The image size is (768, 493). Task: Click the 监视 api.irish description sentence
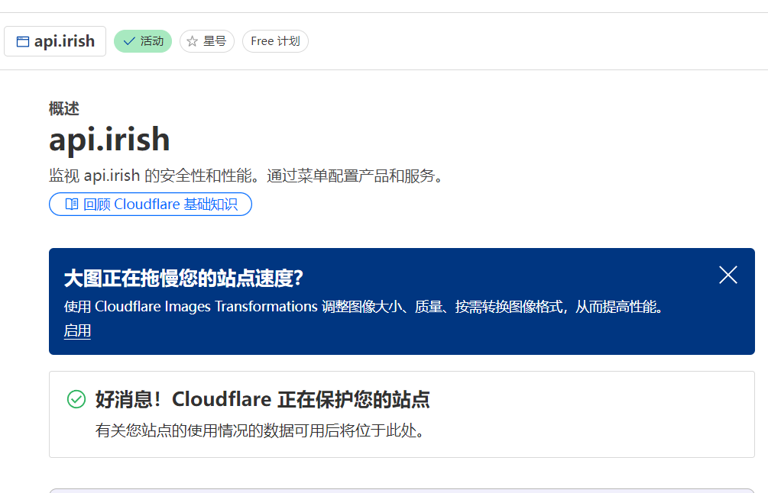246,176
